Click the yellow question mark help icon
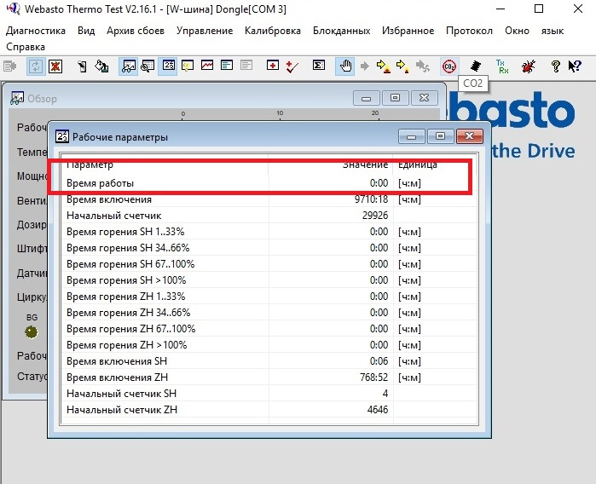This screenshot has height=484, width=596. tap(555, 66)
